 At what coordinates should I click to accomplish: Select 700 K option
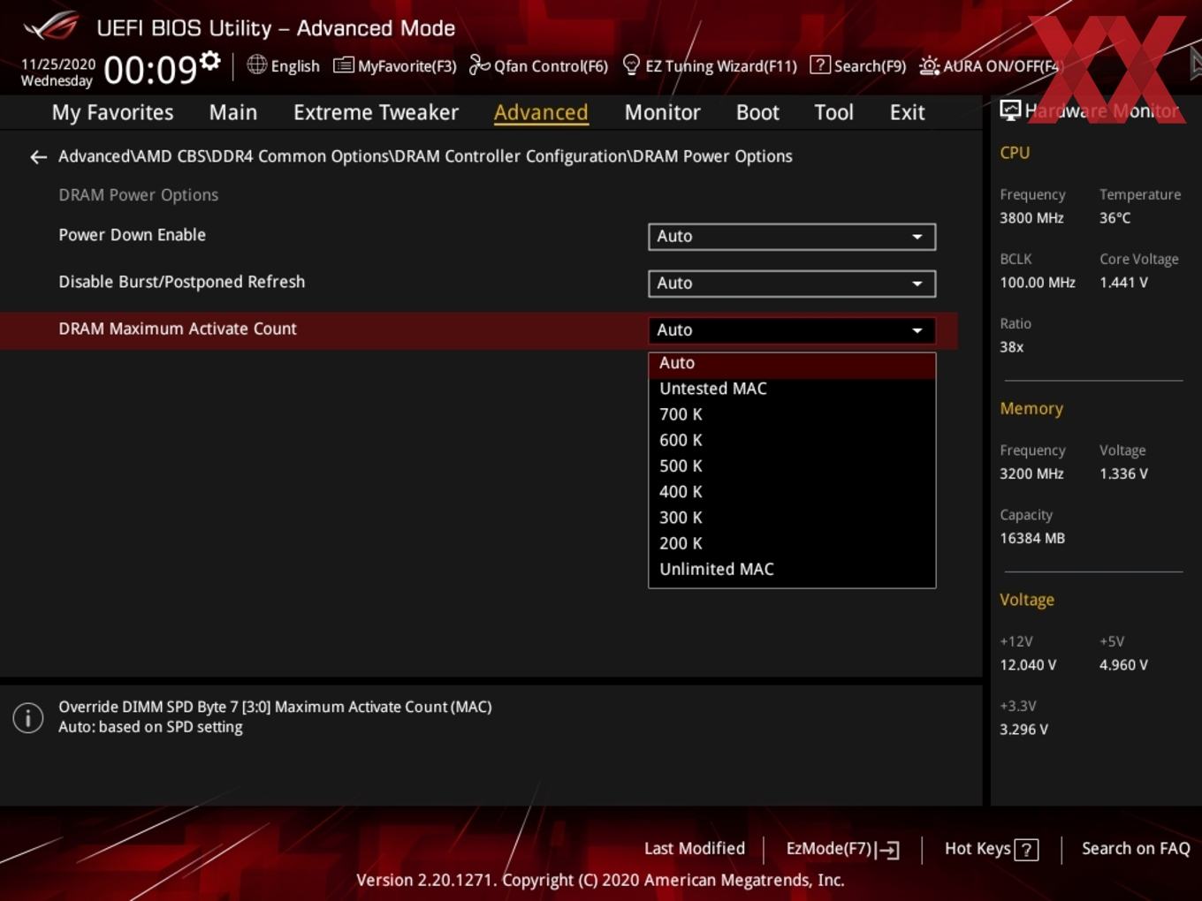[x=792, y=414]
